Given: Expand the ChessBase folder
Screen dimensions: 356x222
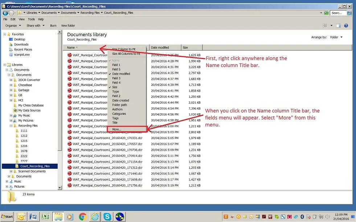Looking at the screenshot, I should coord(11,85).
